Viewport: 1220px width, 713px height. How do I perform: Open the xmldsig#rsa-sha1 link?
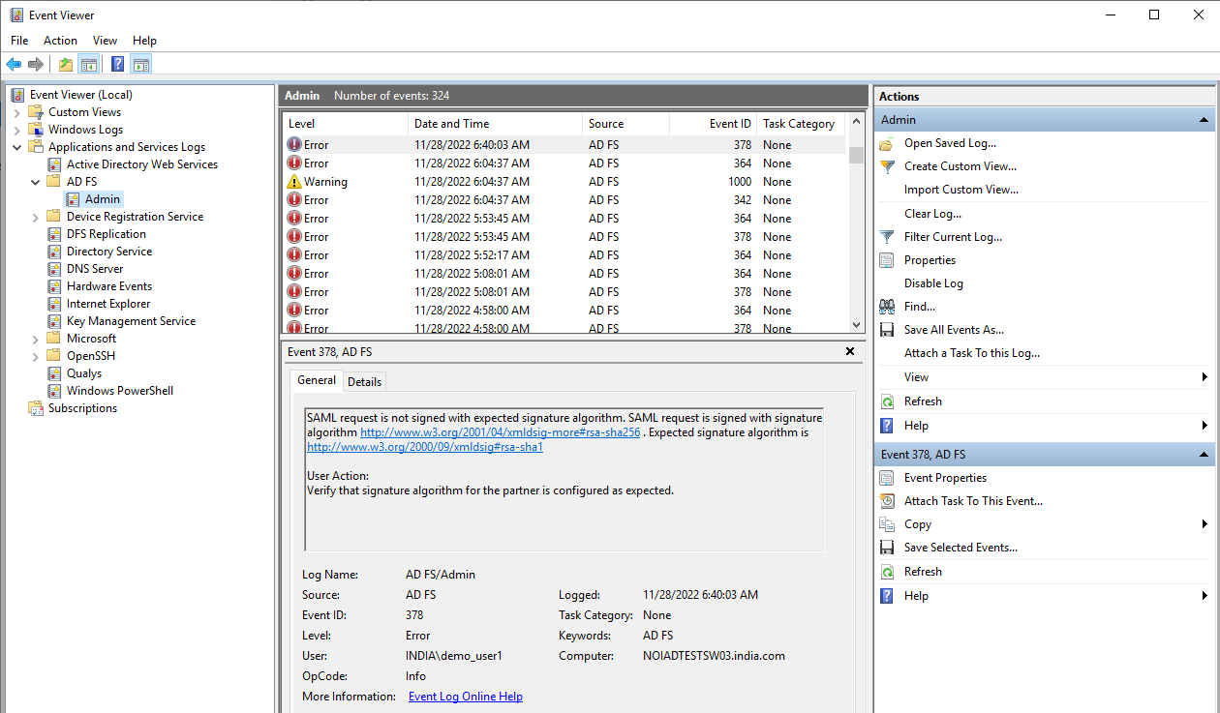coord(425,447)
